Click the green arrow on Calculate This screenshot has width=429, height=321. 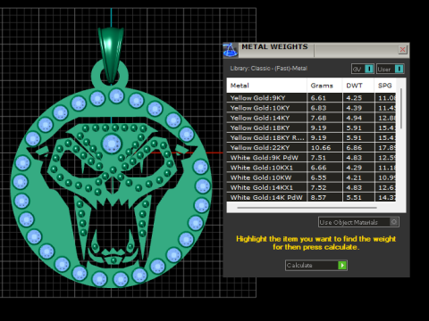[x=342, y=265]
